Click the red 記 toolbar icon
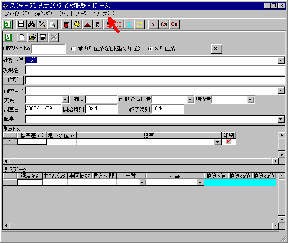Screen dimensions: 288x243 (x=119, y=24)
